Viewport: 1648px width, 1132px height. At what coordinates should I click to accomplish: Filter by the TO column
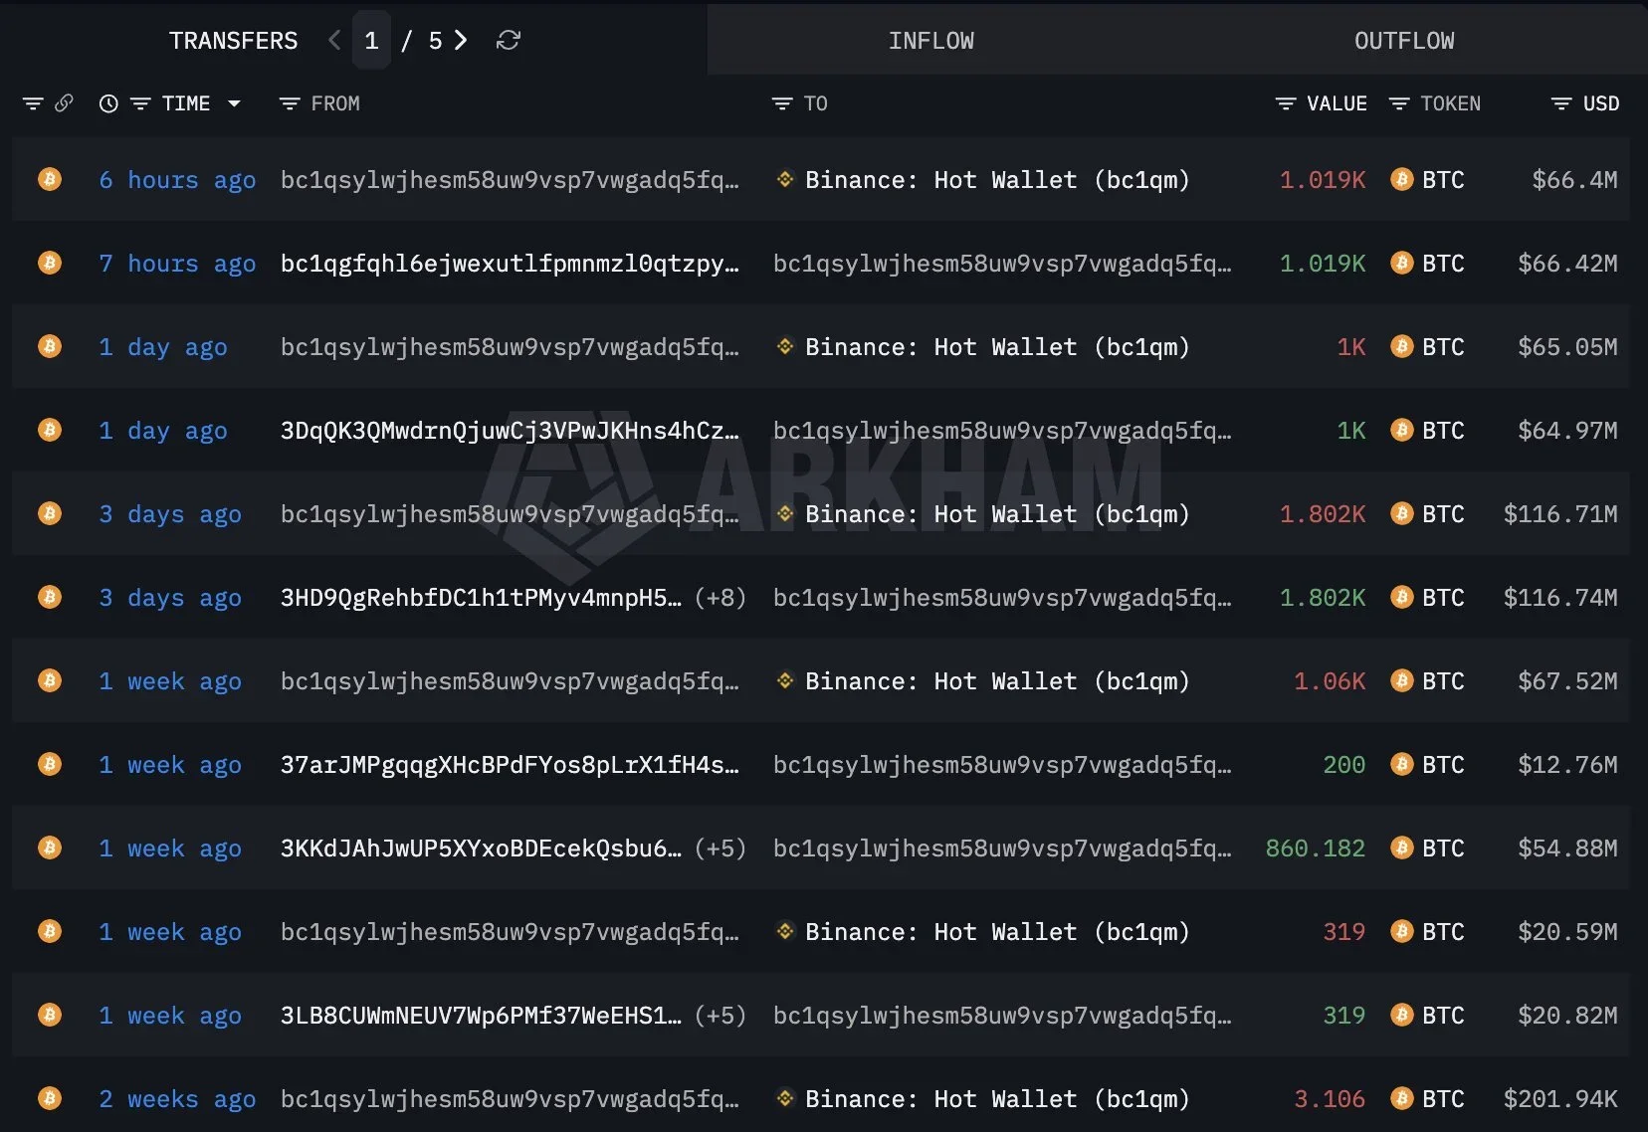point(782,103)
